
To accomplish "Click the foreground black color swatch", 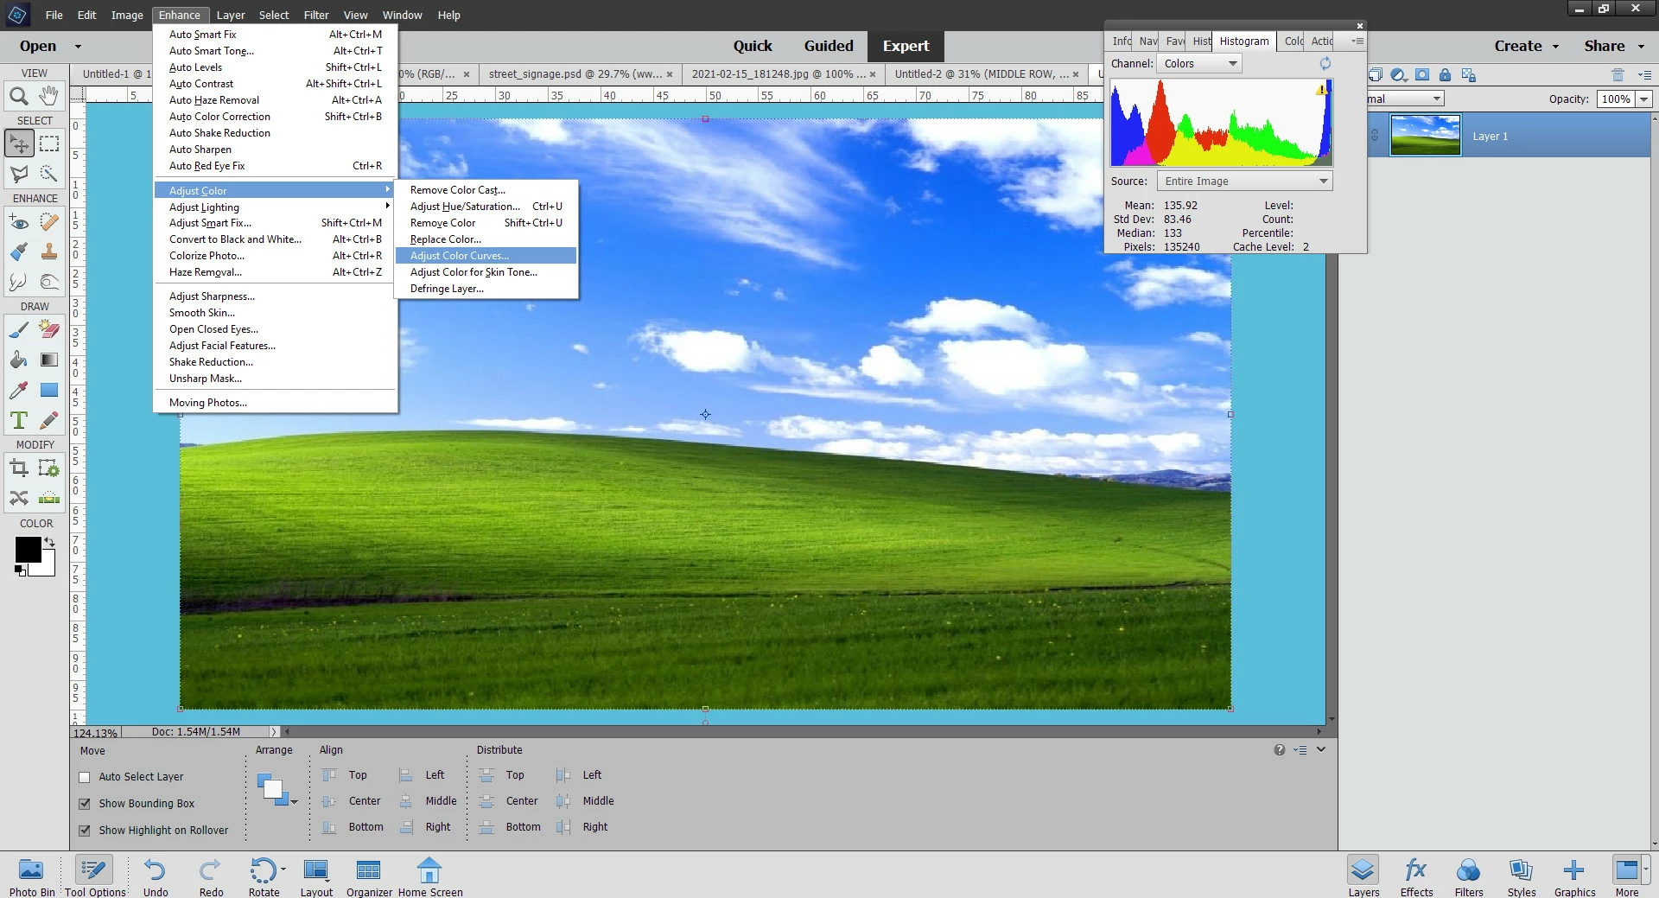I will pyautogui.click(x=27, y=550).
